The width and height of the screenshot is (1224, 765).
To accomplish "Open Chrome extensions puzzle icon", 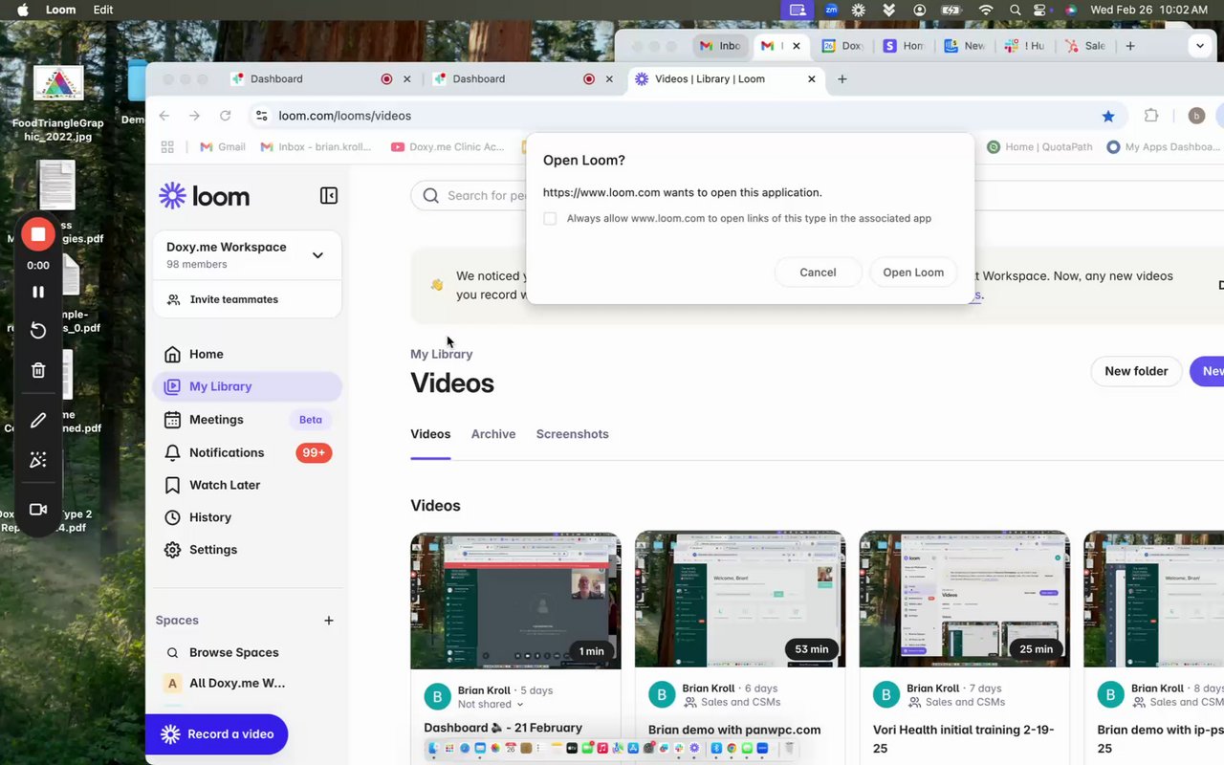I will coord(1151,116).
